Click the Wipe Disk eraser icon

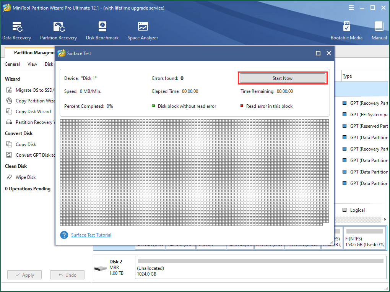coord(9,177)
